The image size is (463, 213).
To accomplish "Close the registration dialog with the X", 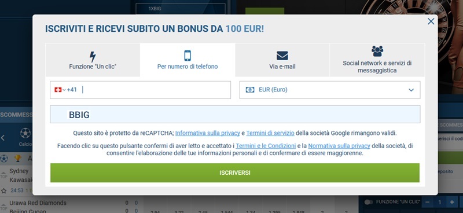I will (431, 21).
